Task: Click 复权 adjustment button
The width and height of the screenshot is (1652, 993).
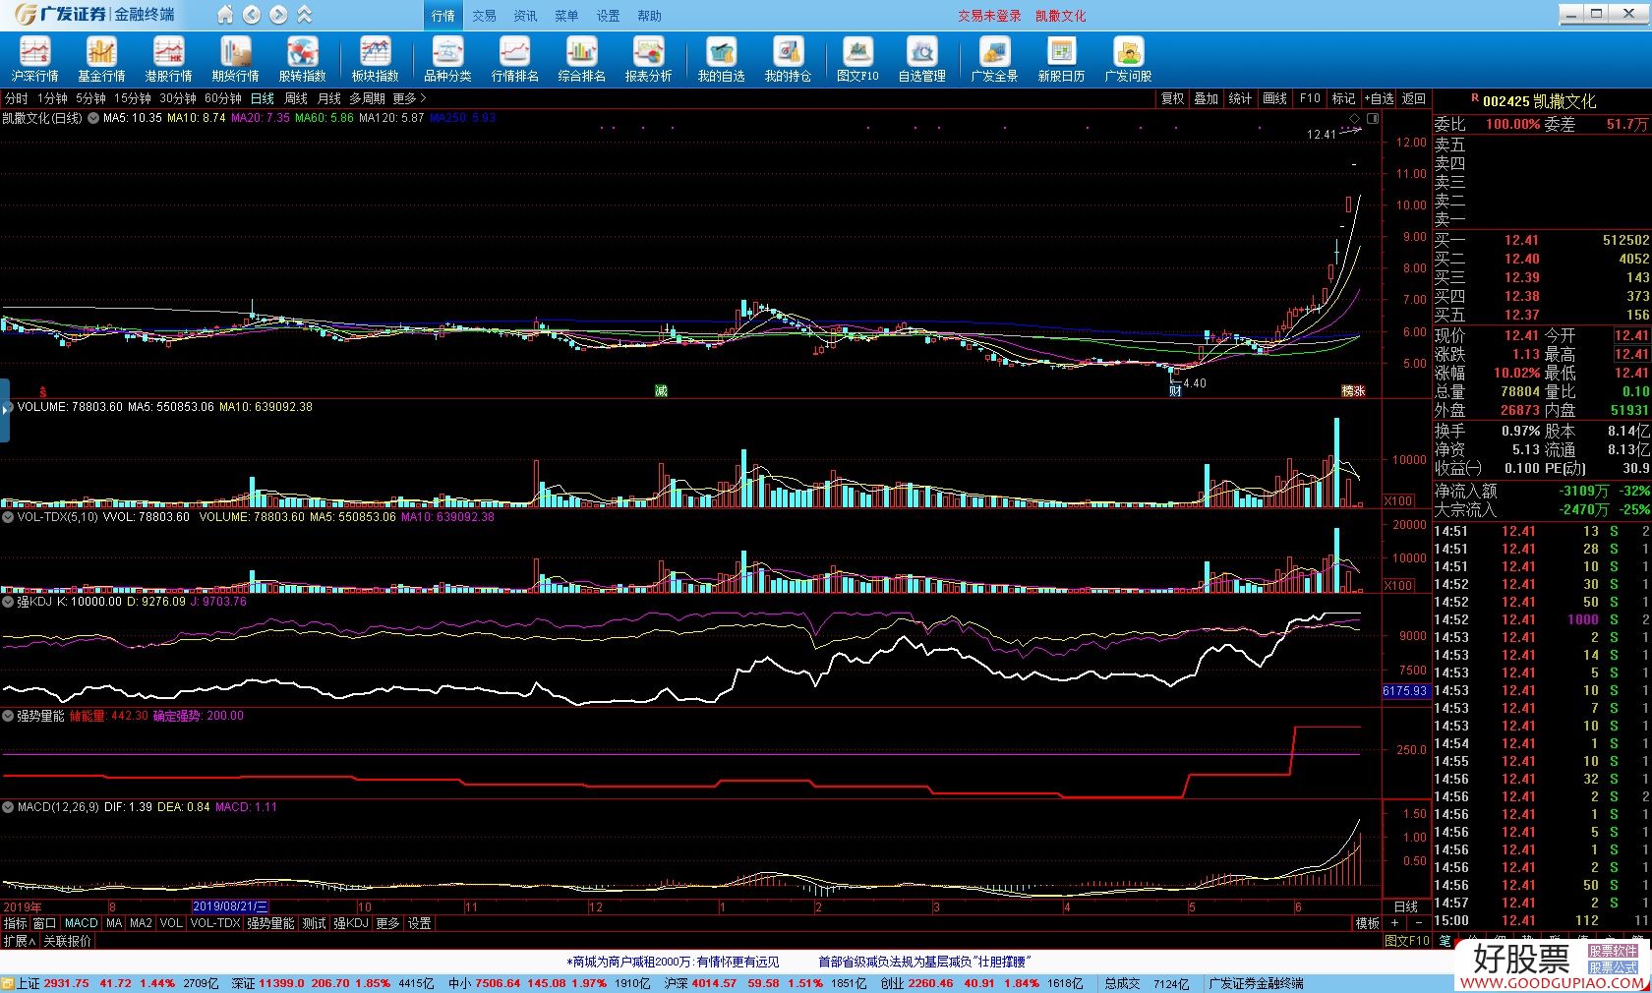Action: click(x=1172, y=98)
